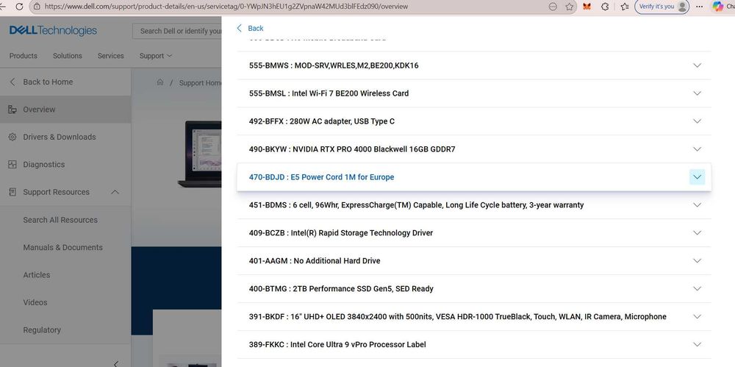The width and height of the screenshot is (735, 367).
Task: Expand the 16" UHD+ OLED row chevron
Action: [x=697, y=317]
